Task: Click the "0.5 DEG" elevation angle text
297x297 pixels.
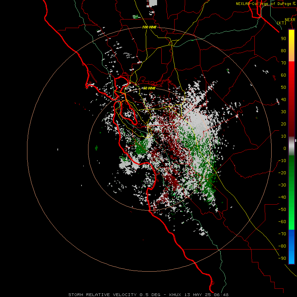Action: (x=150, y=295)
